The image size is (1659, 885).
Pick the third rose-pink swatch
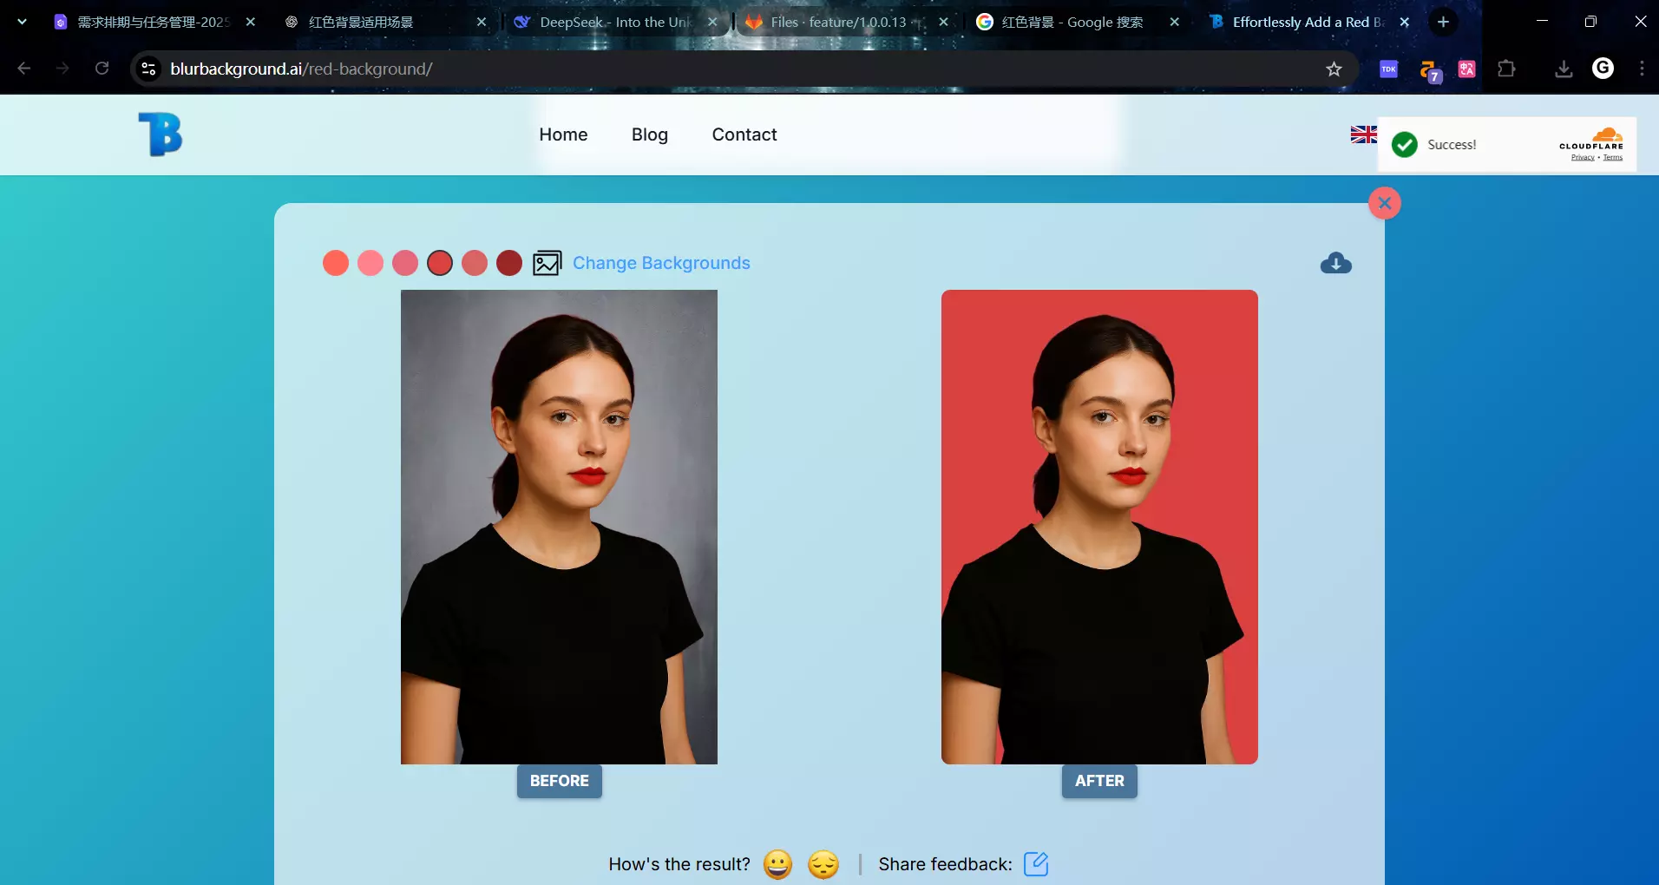pyautogui.click(x=405, y=263)
